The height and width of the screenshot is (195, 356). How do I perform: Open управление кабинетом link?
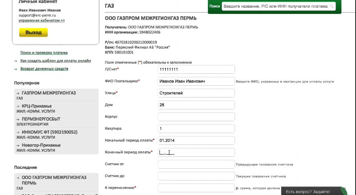tap(42, 20)
